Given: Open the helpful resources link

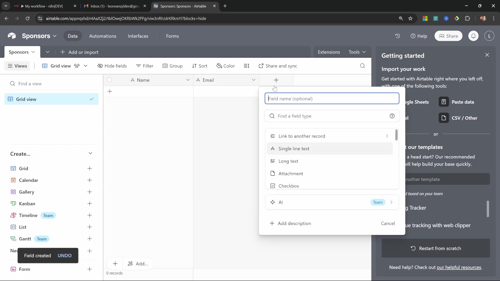Looking at the screenshot, I should 459,267.
